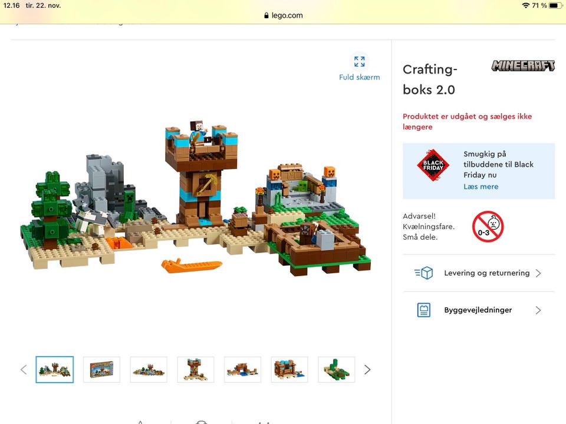
Task: Select the tower build thumbnail
Action: (x=195, y=370)
